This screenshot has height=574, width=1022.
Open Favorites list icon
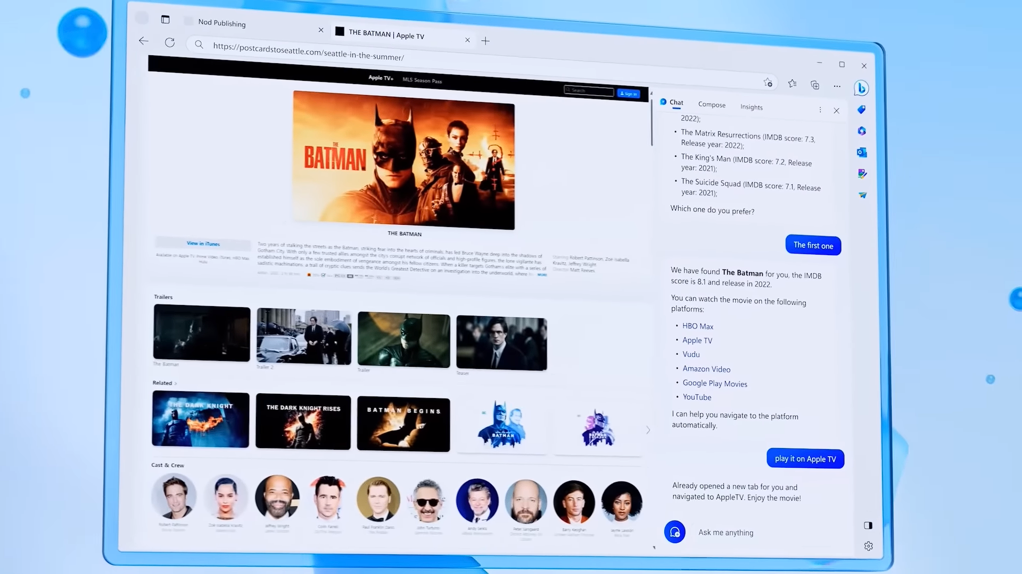point(792,83)
